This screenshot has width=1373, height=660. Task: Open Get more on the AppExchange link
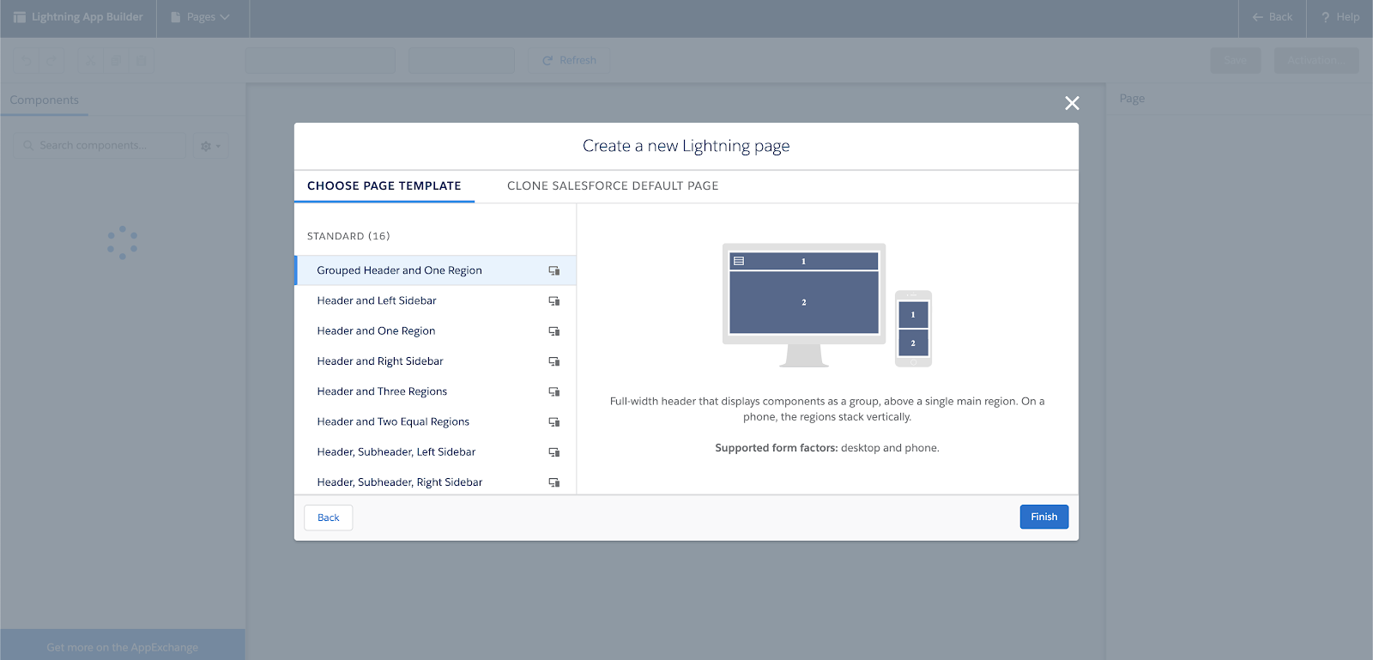tap(123, 647)
